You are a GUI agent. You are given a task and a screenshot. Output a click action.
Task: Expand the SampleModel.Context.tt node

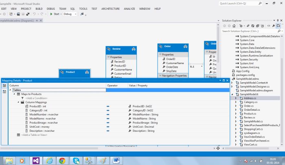[232, 83]
